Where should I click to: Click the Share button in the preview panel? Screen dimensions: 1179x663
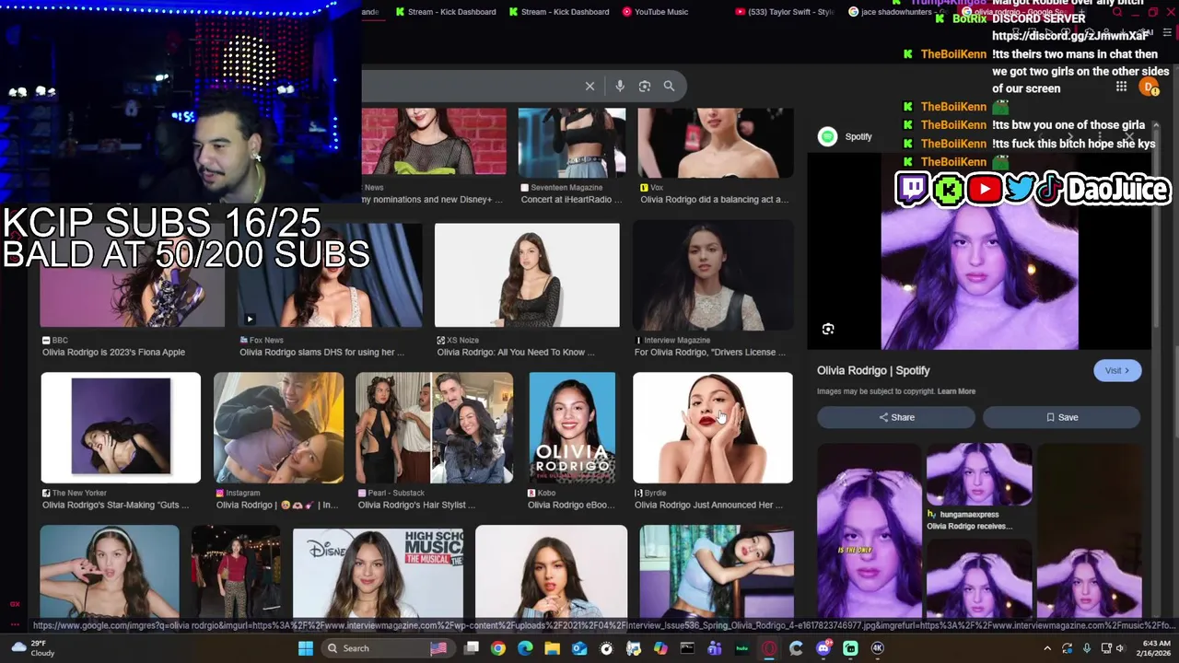pos(896,417)
